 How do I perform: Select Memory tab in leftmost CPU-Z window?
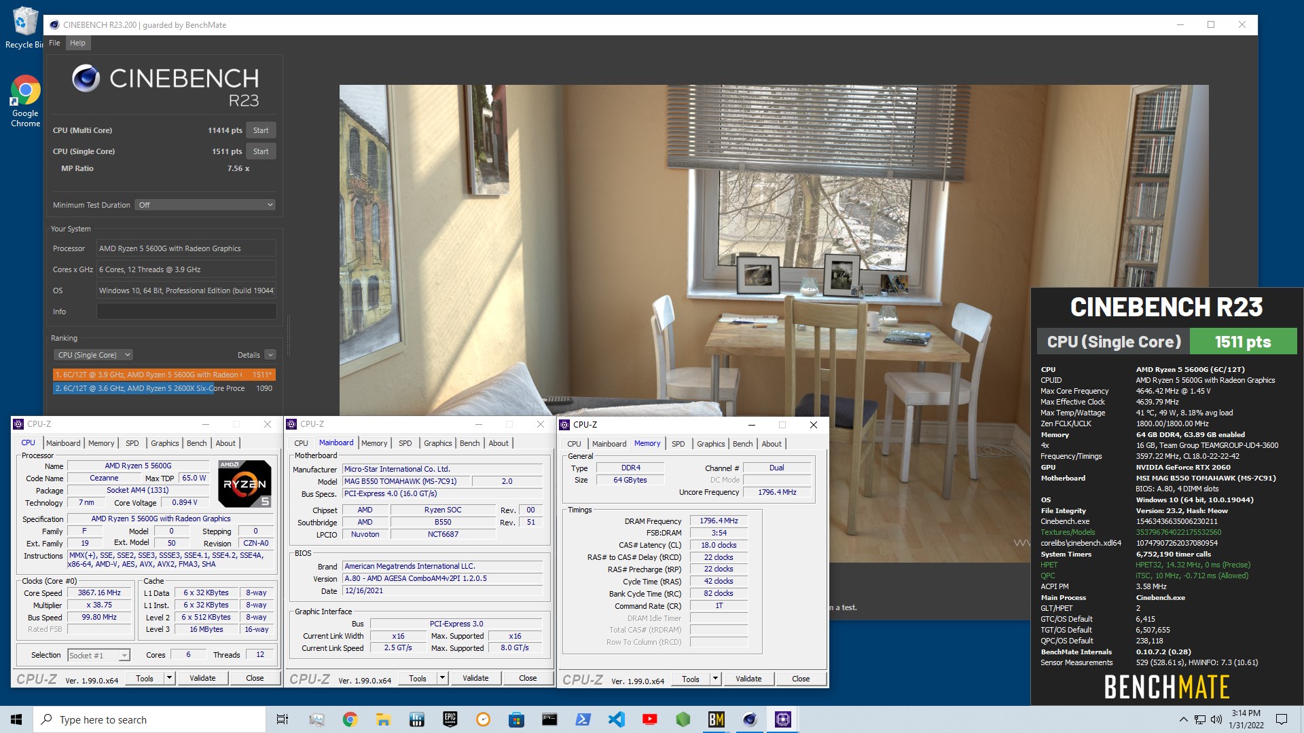click(x=101, y=443)
